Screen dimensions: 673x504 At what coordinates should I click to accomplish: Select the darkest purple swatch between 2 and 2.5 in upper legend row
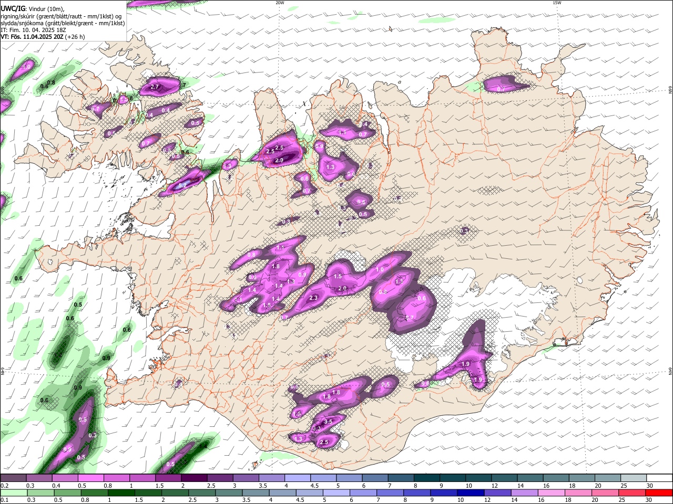point(194,478)
